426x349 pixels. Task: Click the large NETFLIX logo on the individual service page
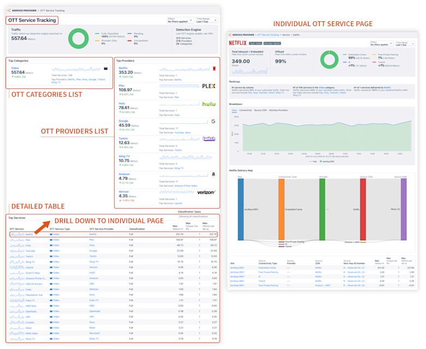pos(238,43)
